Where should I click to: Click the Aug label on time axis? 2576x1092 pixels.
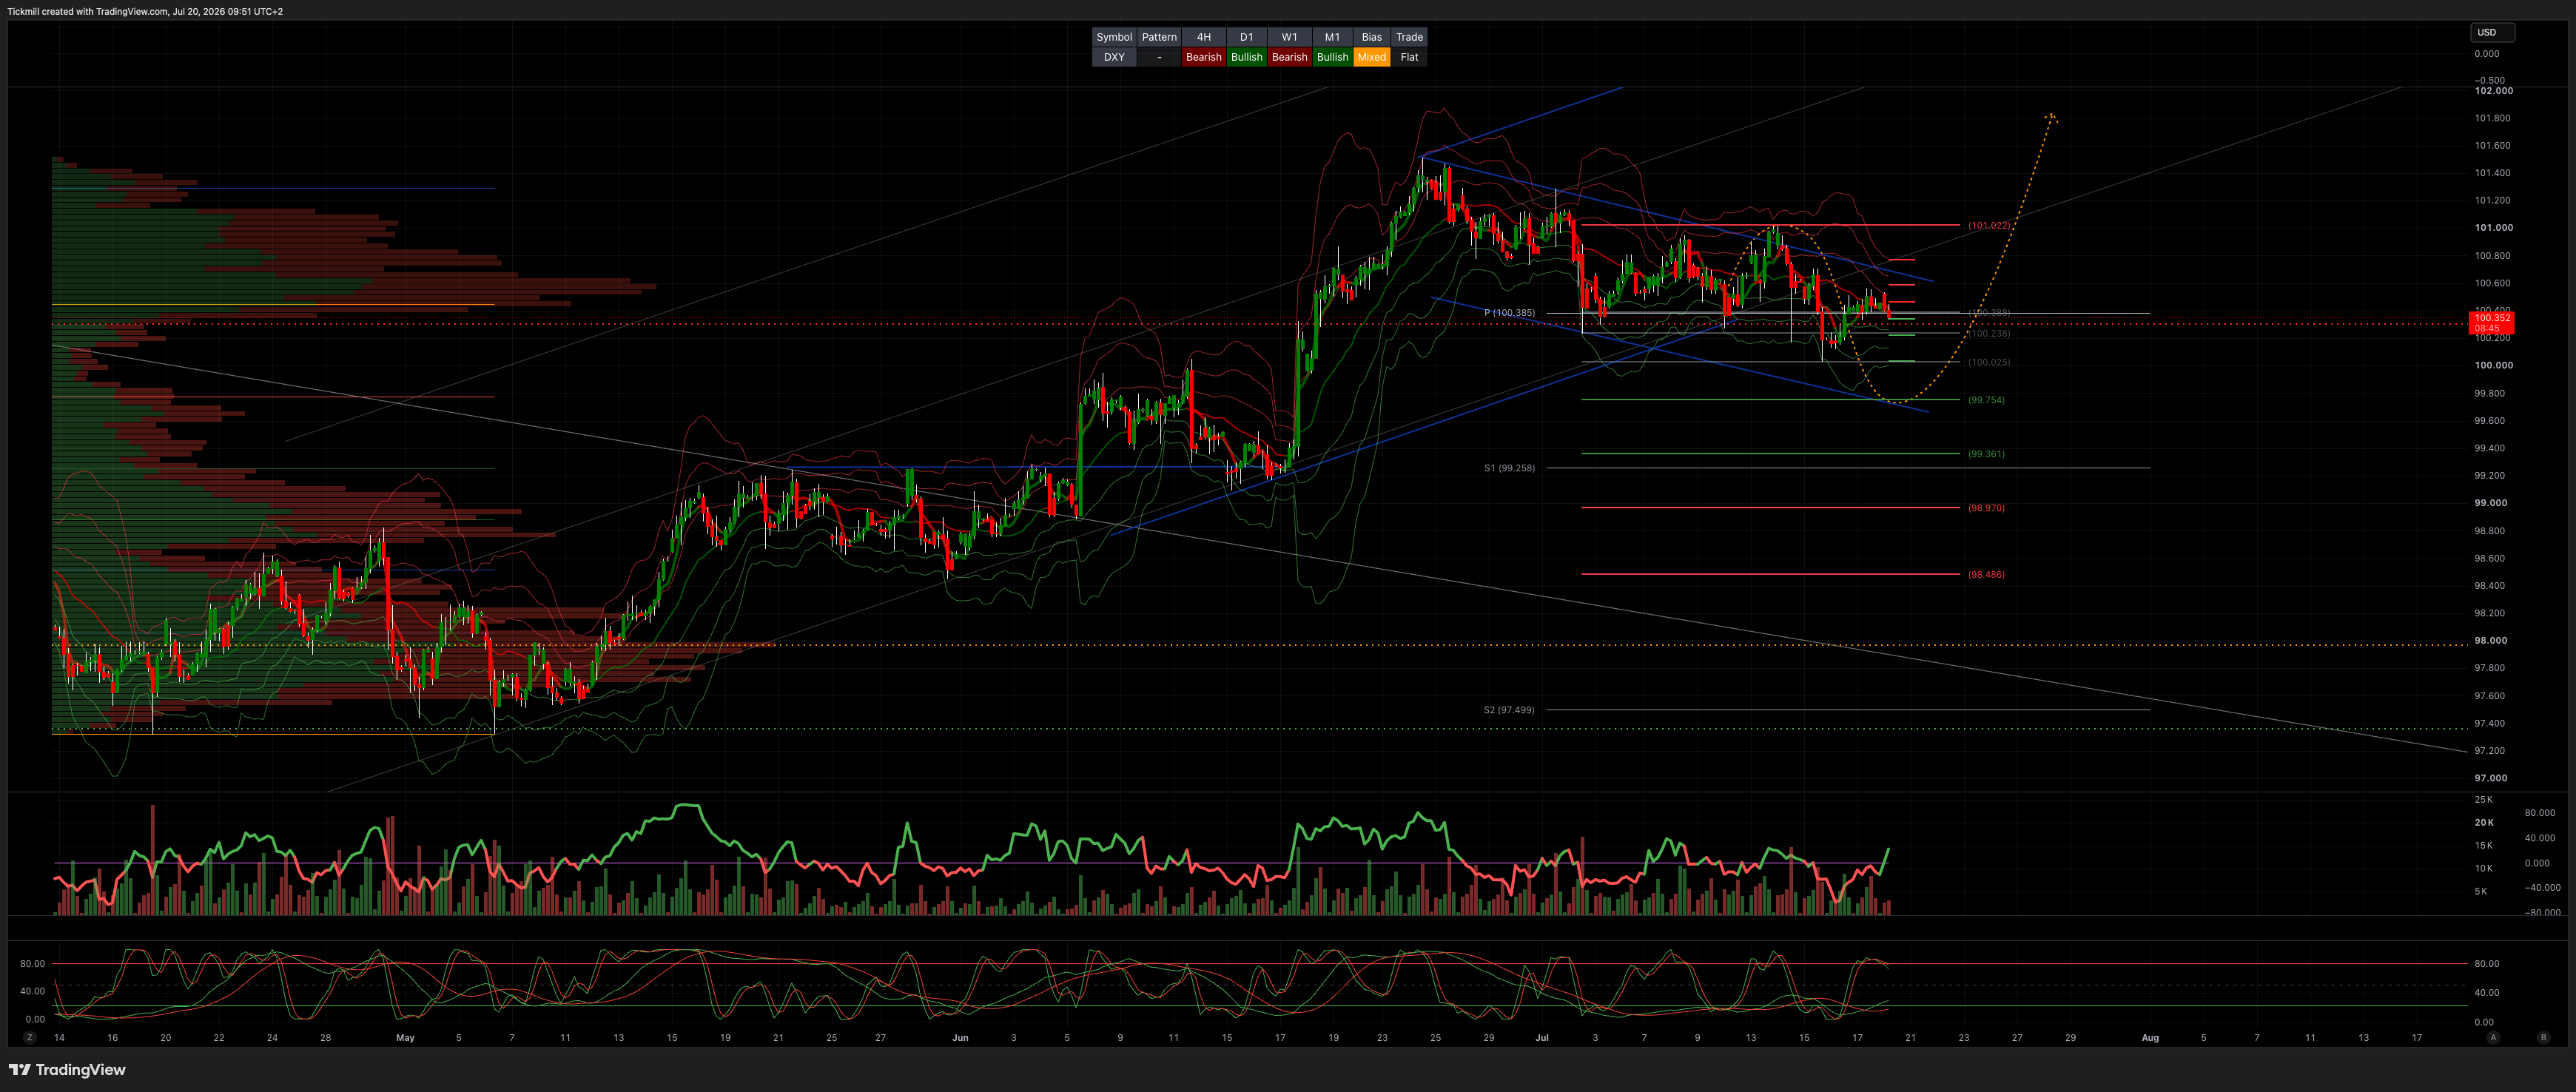pyautogui.click(x=2150, y=1038)
